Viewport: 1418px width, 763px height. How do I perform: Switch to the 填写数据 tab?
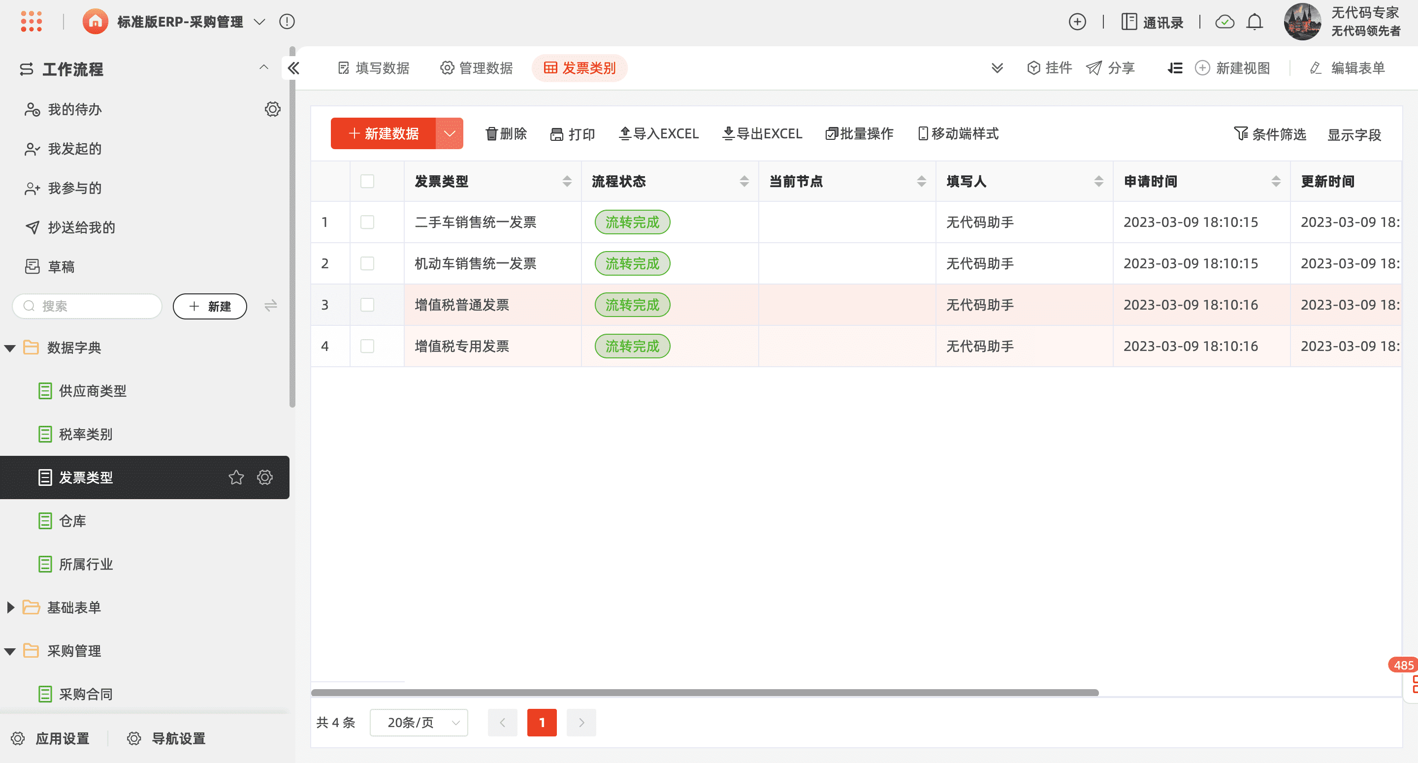click(x=374, y=68)
